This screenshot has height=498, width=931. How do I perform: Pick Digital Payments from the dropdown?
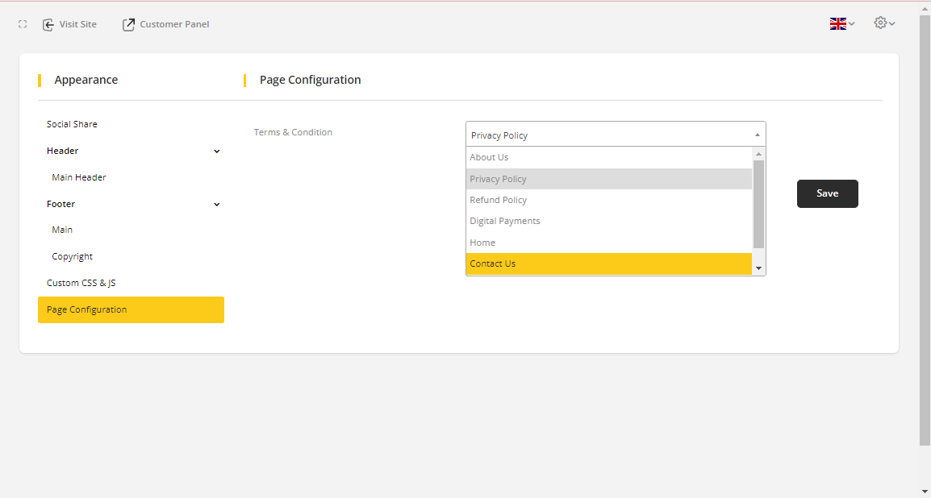(x=505, y=221)
